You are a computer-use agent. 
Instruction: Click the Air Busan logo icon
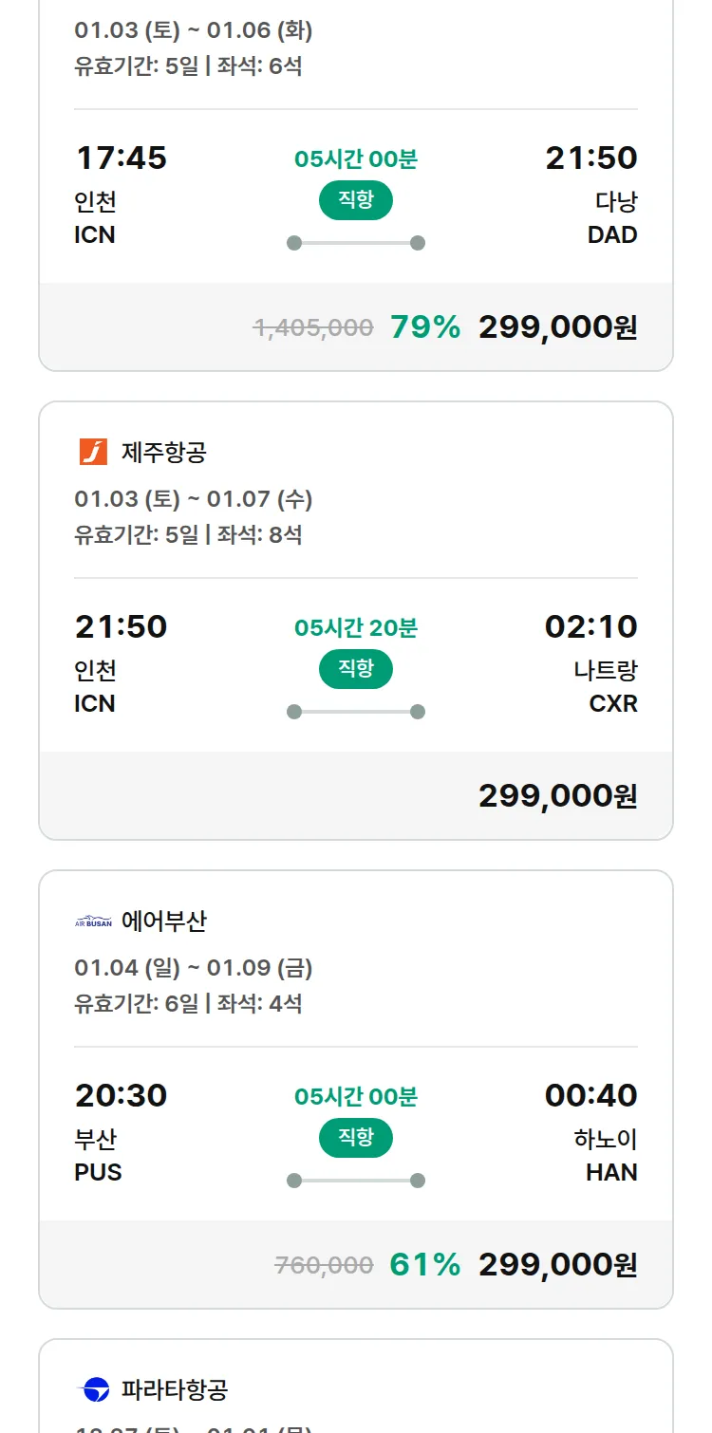coord(93,921)
